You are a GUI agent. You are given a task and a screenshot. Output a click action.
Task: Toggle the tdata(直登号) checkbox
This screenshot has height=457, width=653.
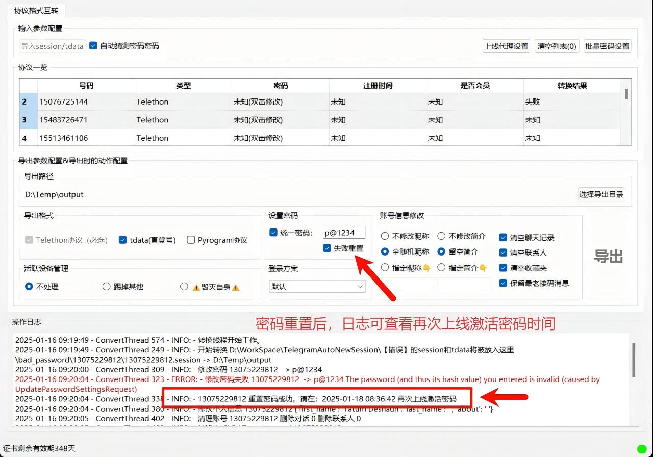122,240
